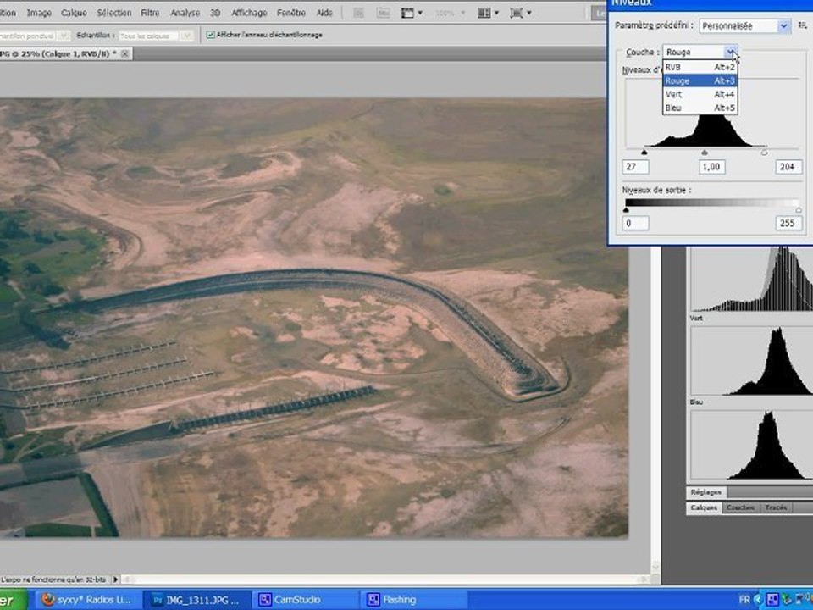Click the Bleu histogram in histogram panel
813x610 pixels.
751,445
